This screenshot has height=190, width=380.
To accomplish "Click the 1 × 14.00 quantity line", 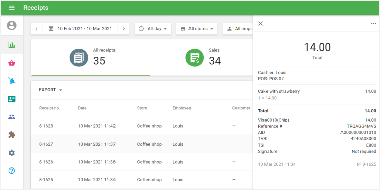I will point(267,98).
